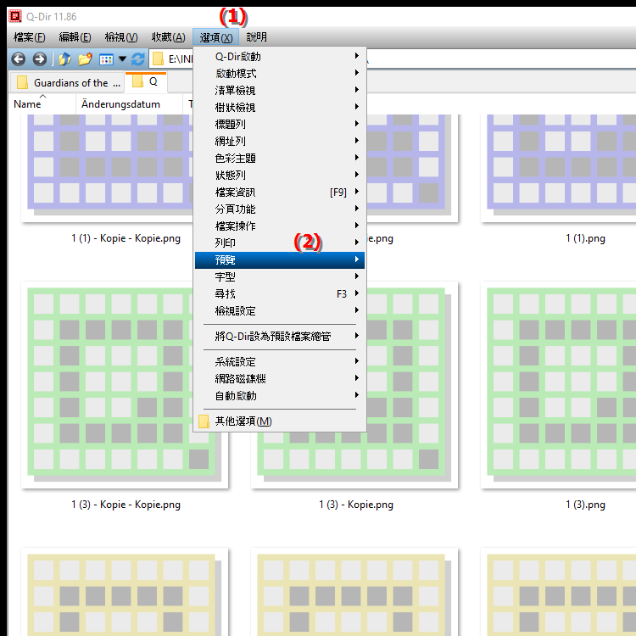The height and width of the screenshot is (636, 636).
Task: Expand the Q-Dir啟動 submenu
Action: click(280, 56)
